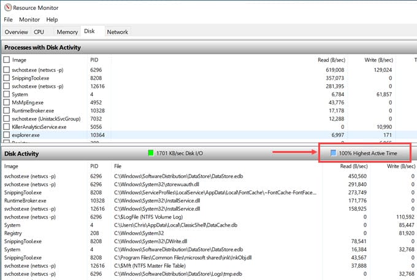Click the DataStore\Logs\tmp.edb file path
Screen dimensions: 417x280
178,274
